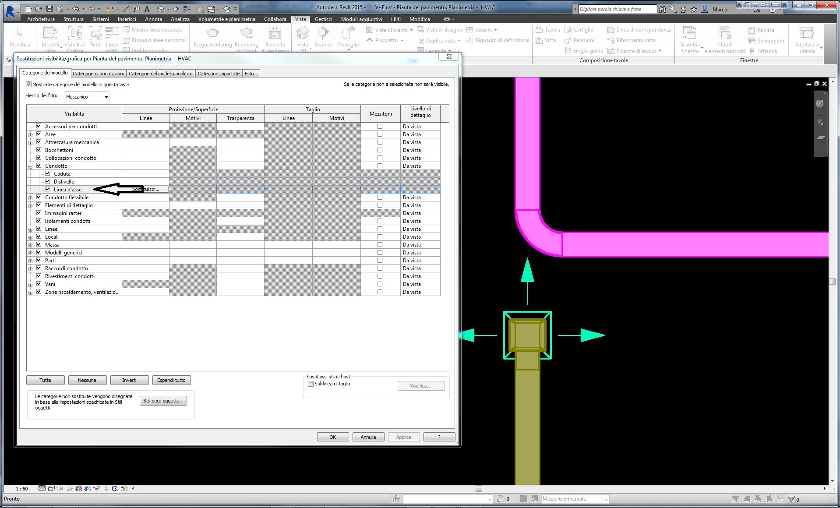Click the Trasparenza cell of Linea d'asse row
This screenshot has height=508, width=840.
tap(240, 189)
